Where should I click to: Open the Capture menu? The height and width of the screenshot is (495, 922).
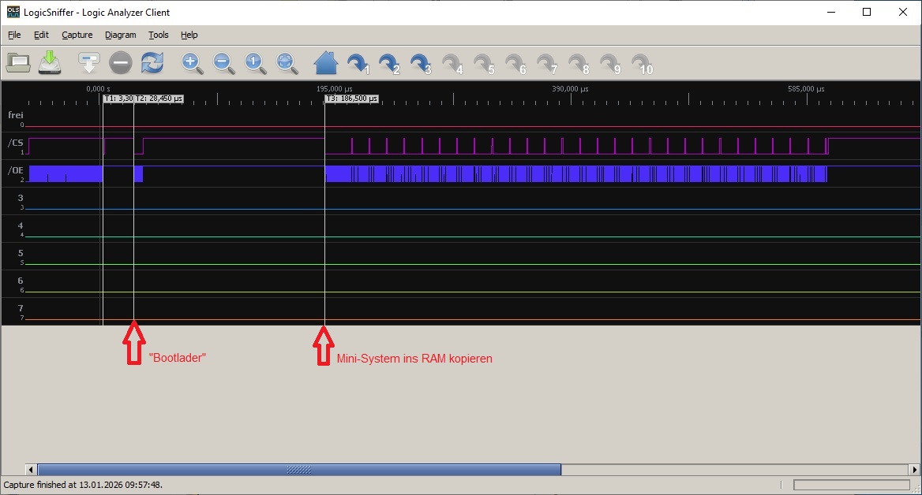point(77,35)
